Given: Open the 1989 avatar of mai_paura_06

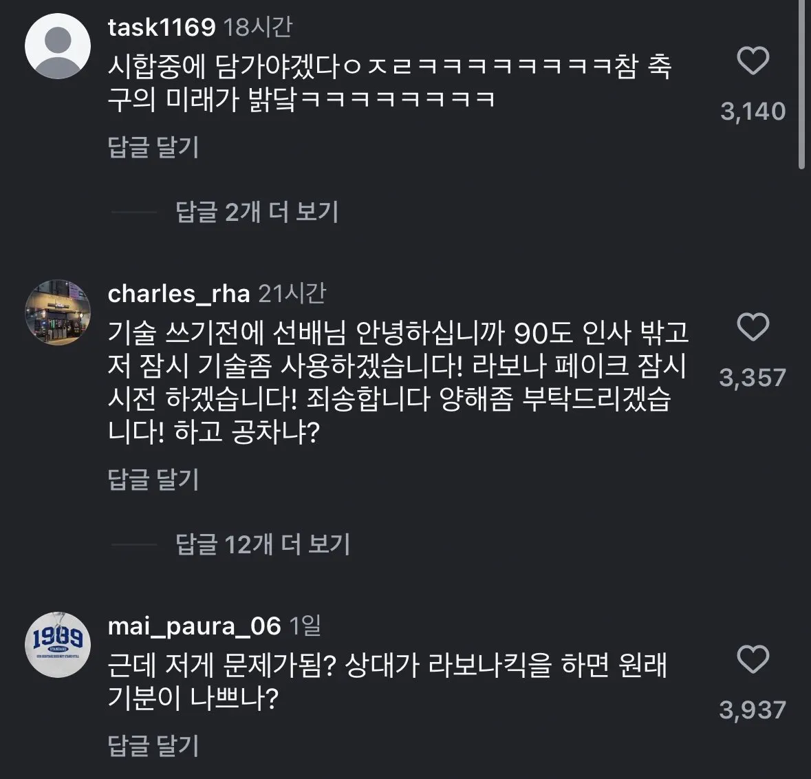Looking at the screenshot, I should [58, 645].
